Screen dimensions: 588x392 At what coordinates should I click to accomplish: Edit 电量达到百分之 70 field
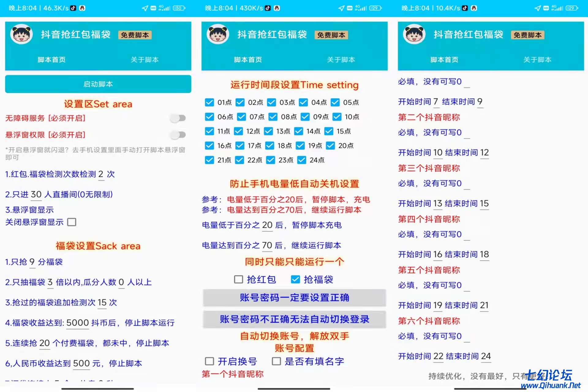click(267, 246)
